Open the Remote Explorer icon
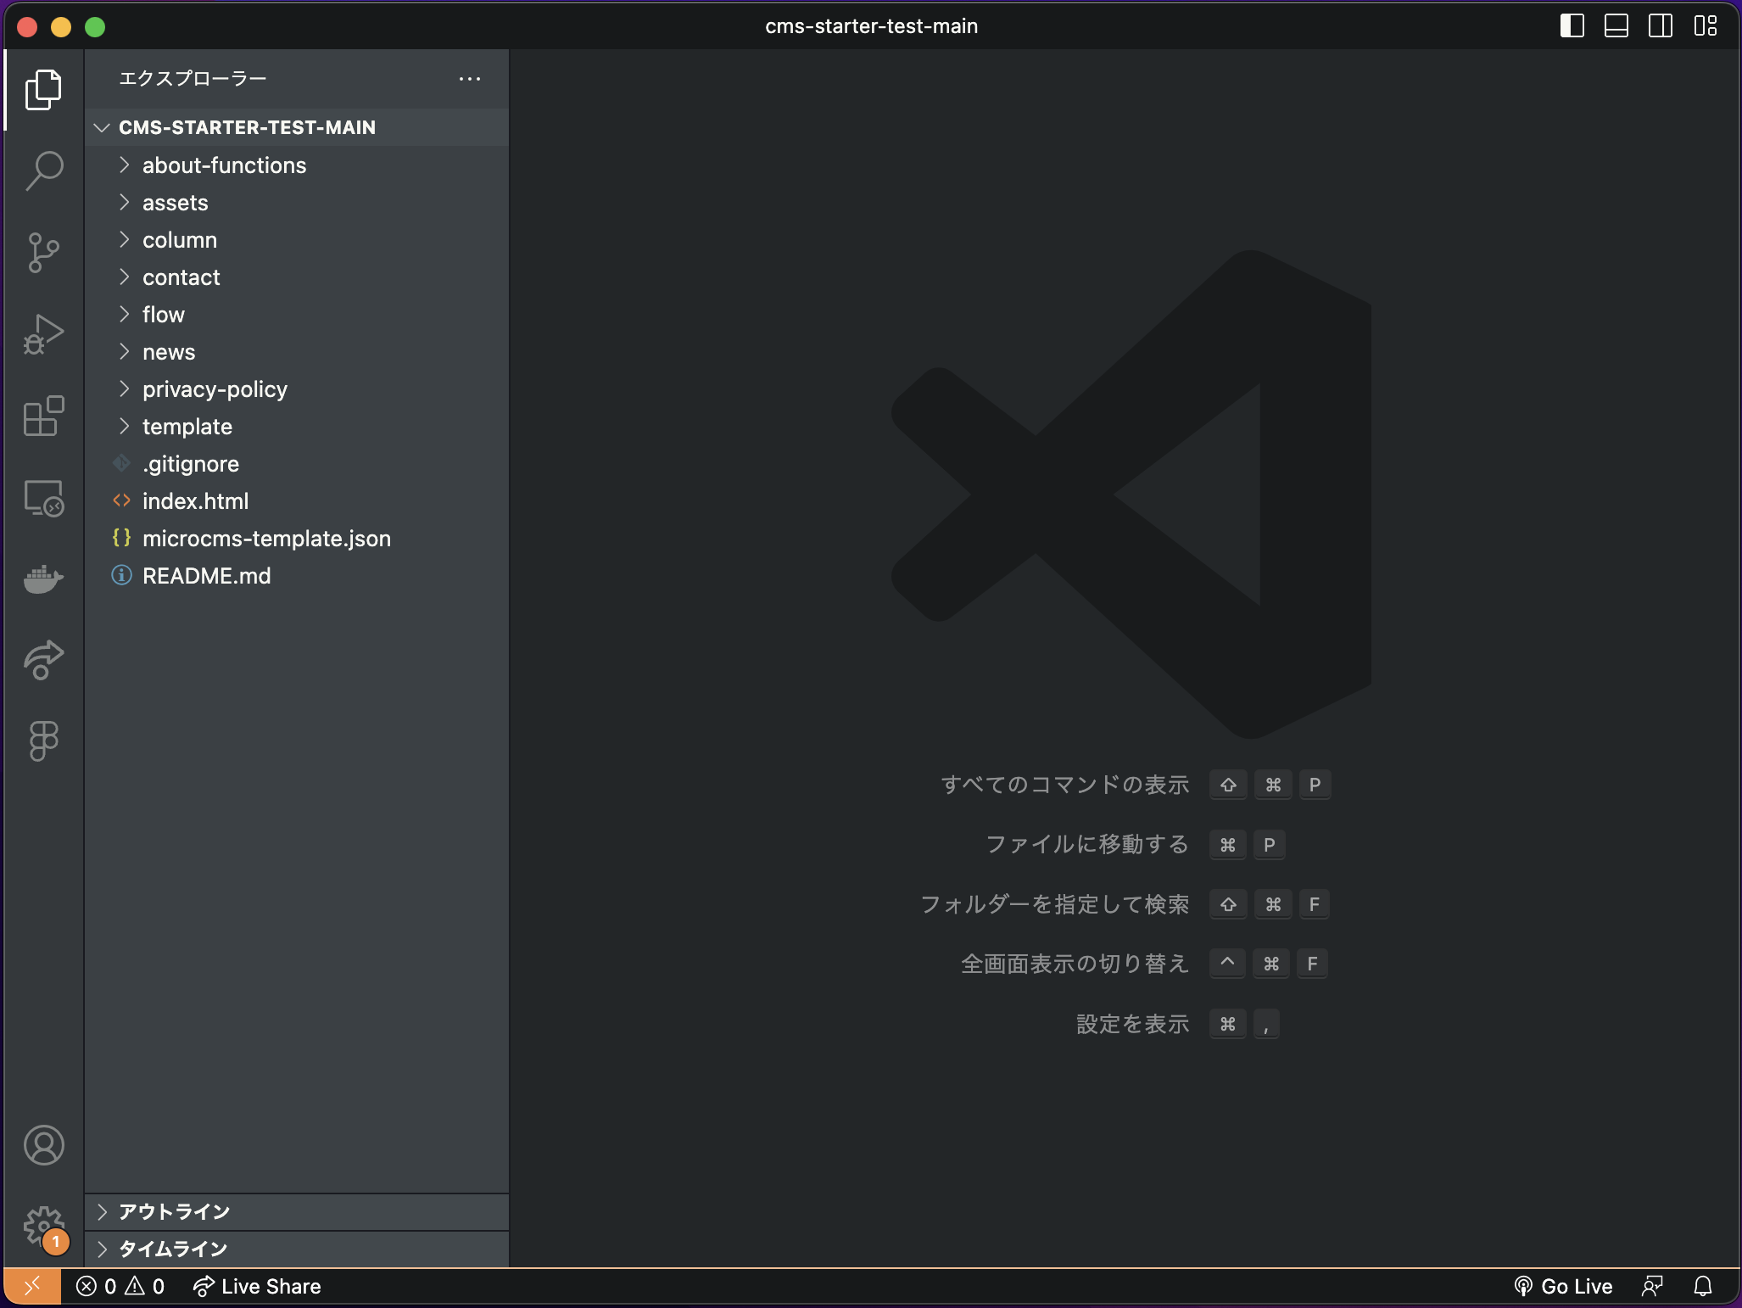Image resolution: width=1742 pixels, height=1308 pixels. click(44, 498)
